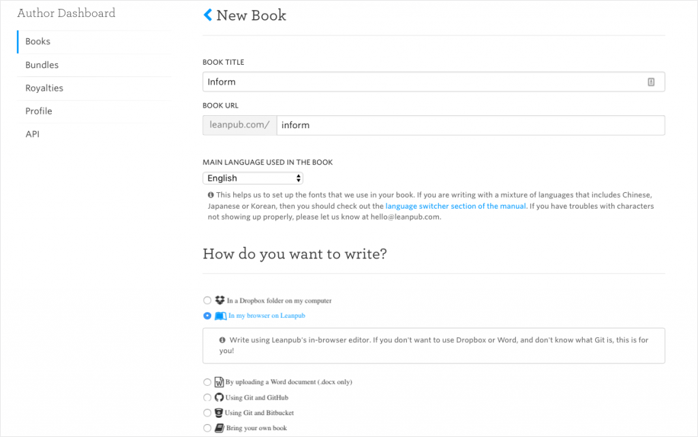The width and height of the screenshot is (698, 437).
Task: Click the Author Dashboard heading
Action: click(66, 14)
